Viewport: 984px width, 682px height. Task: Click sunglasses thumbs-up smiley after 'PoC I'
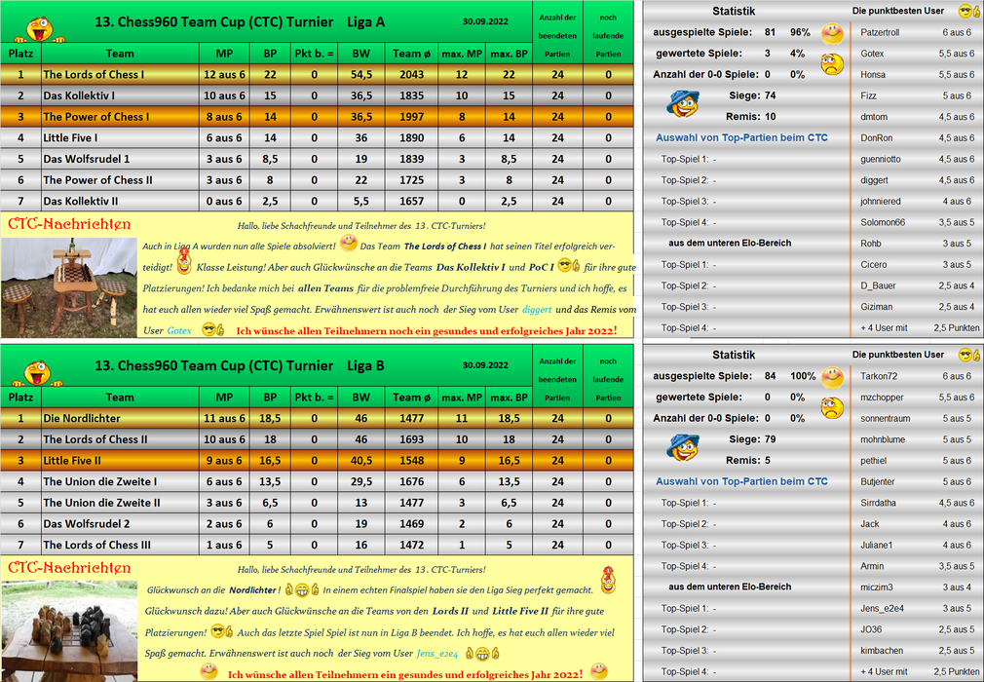click(569, 265)
